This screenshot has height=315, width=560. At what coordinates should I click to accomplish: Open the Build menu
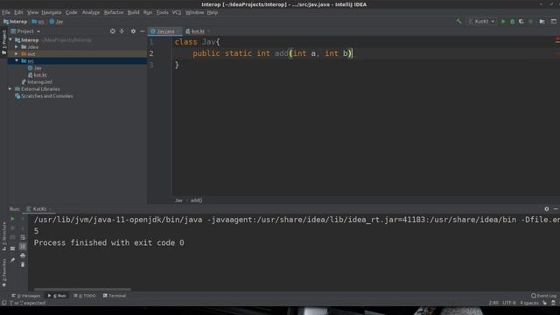pyautogui.click(x=134, y=12)
